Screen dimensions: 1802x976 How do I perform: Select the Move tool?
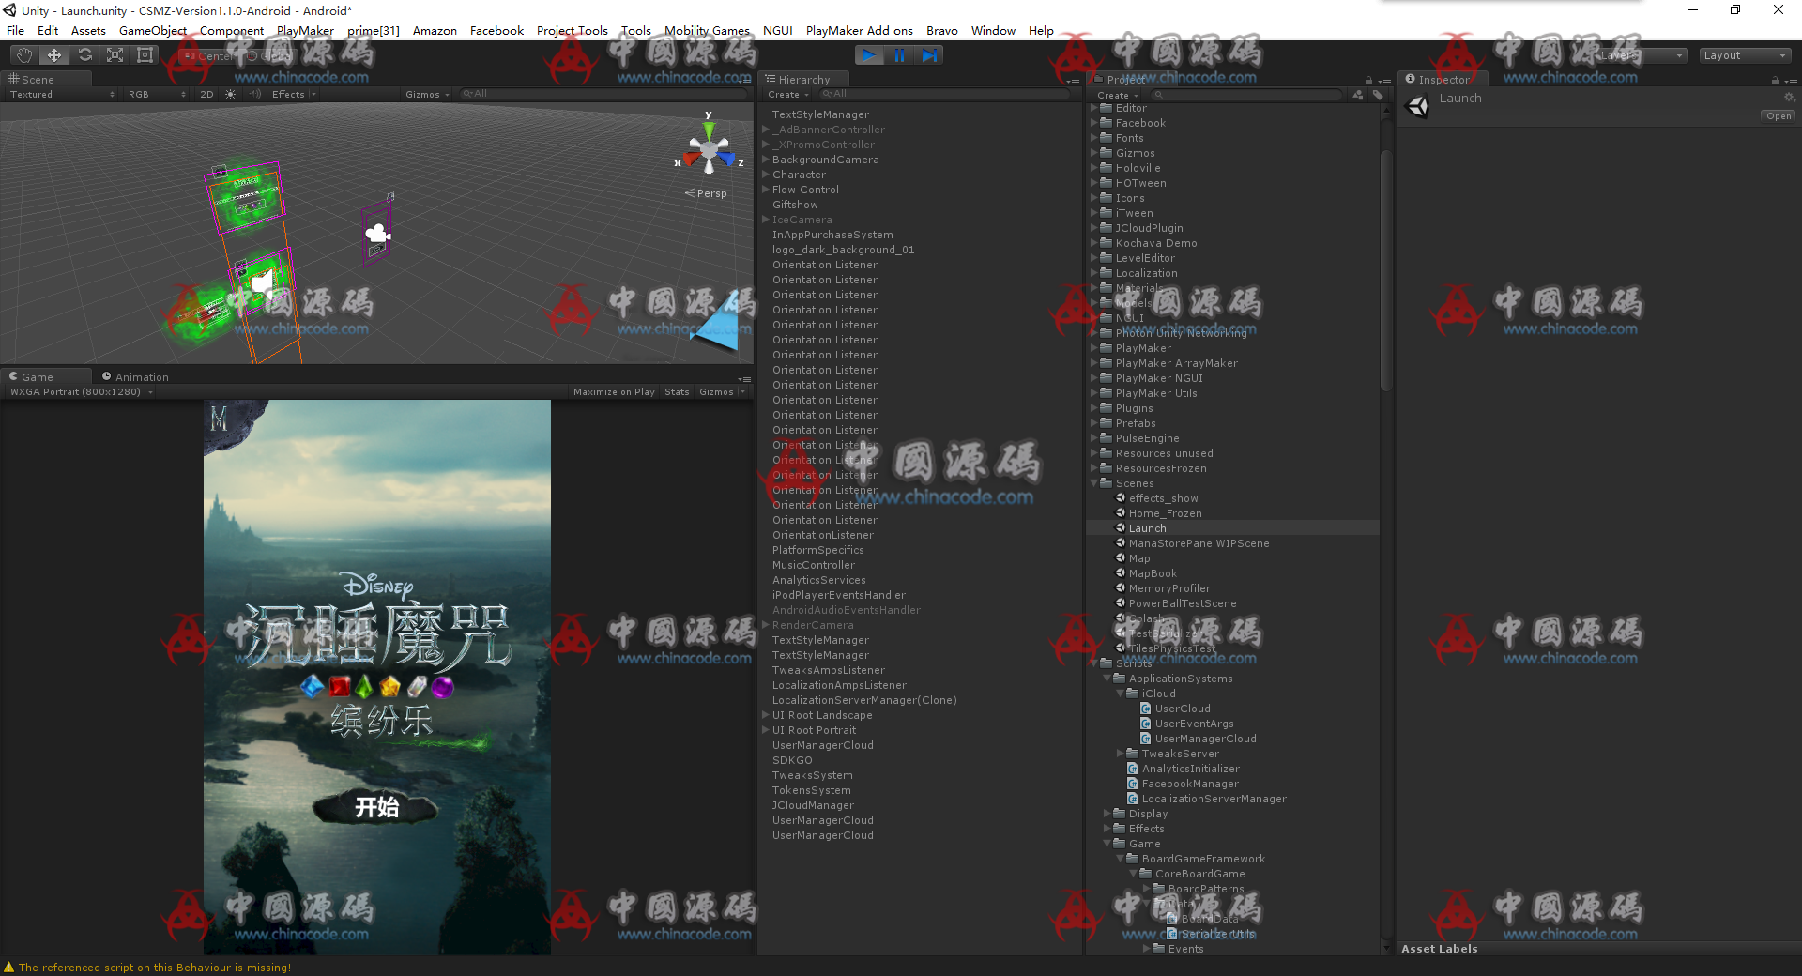tap(53, 54)
